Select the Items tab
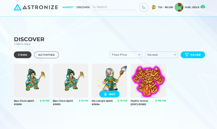 (23, 55)
